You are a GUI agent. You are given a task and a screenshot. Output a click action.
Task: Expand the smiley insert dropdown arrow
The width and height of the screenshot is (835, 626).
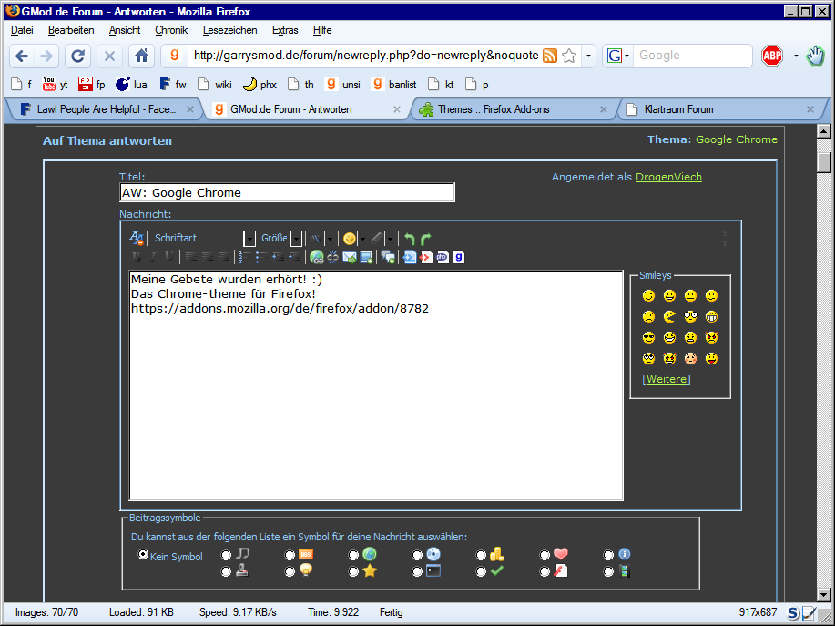click(x=362, y=239)
